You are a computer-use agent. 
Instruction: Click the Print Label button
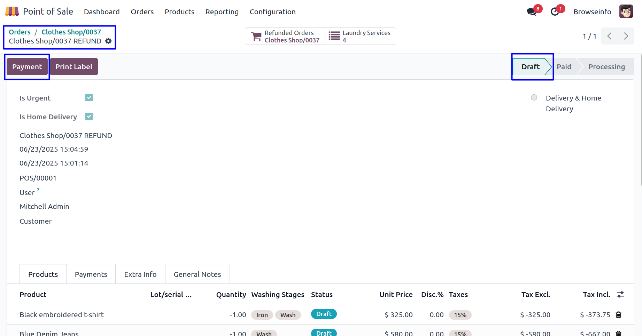coord(74,67)
